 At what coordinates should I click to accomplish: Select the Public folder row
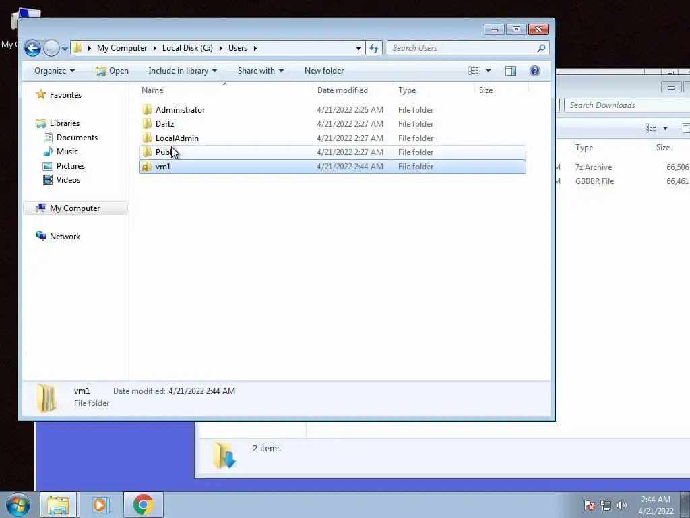[x=333, y=152]
